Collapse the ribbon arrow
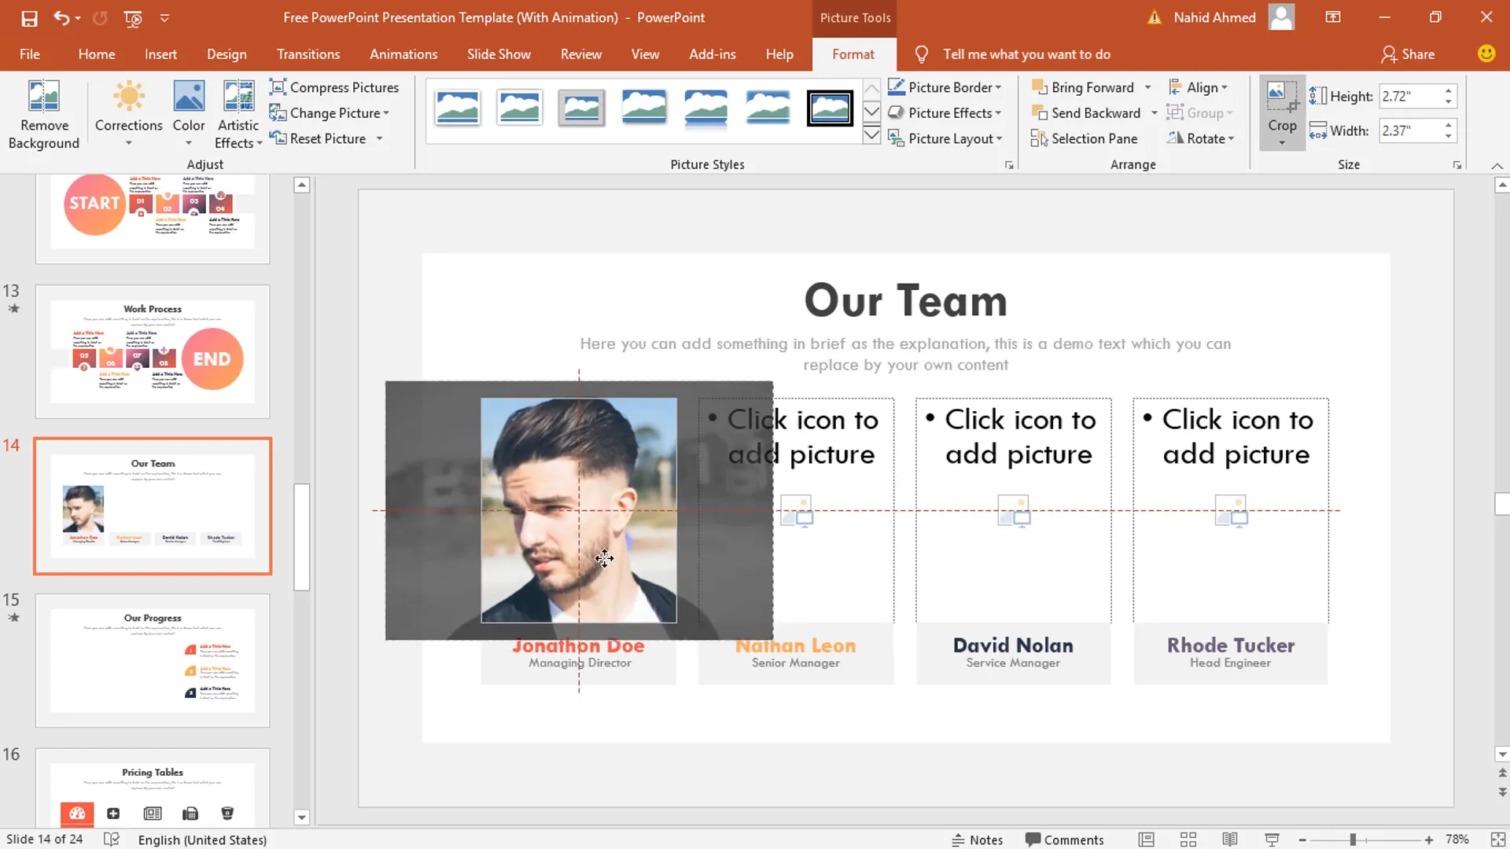The image size is (1510, 849). (x=1497, y=166)
